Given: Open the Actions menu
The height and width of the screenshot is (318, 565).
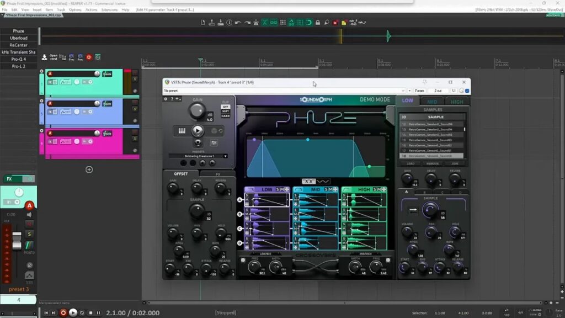Looking at the screenshot, I should pos(91,10).
